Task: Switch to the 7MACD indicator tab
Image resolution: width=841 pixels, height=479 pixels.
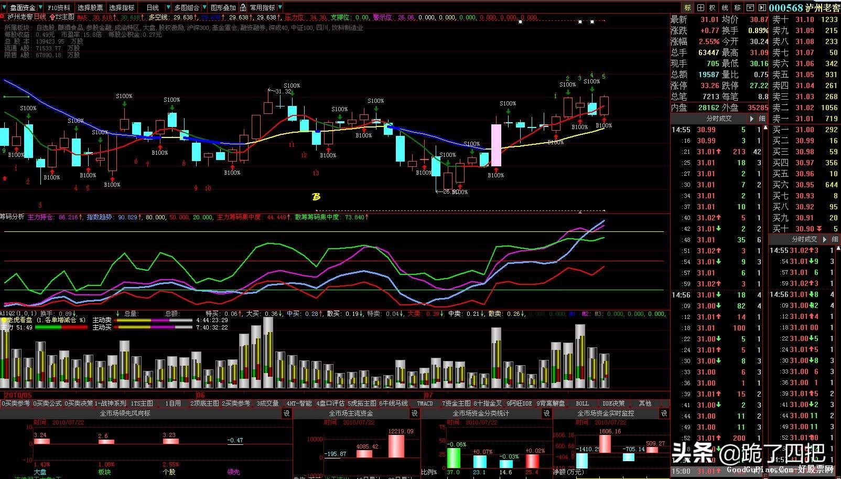Action: (425, 403)
